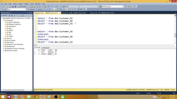Click the Execute query button
This screenshot has width=177, height=99.
point(31,9)
